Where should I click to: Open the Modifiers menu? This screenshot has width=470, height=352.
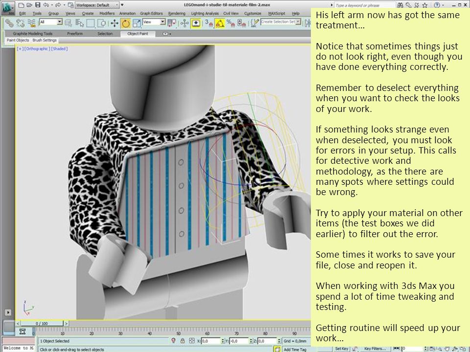[107, 14]
